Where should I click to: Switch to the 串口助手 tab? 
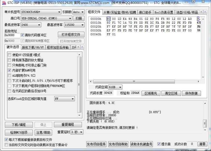coord(145,12)
